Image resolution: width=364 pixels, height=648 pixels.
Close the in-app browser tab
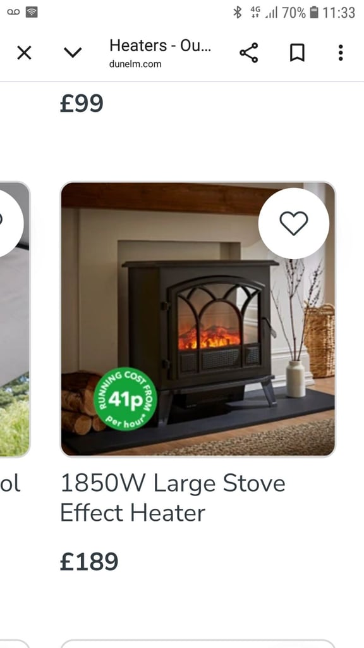[x=24, y=53]
